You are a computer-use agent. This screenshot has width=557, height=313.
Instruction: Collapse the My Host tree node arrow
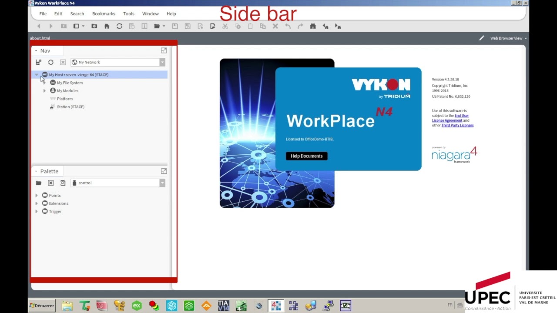point(37,75)
